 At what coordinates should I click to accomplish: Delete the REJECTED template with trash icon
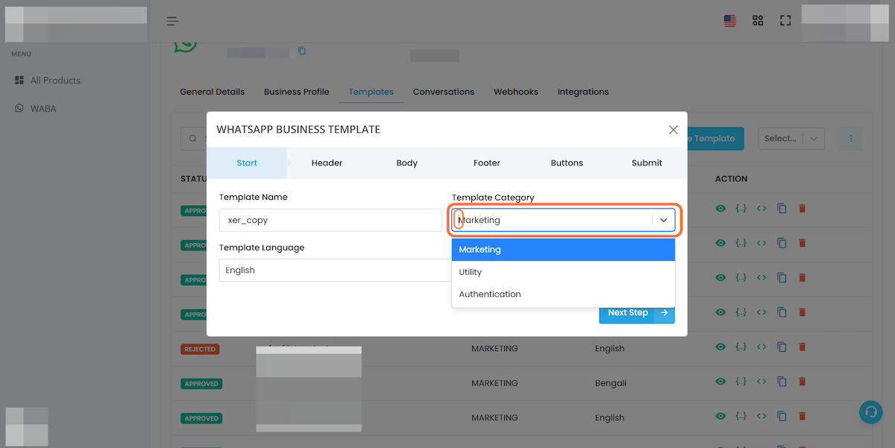click(x=803, y=347)
